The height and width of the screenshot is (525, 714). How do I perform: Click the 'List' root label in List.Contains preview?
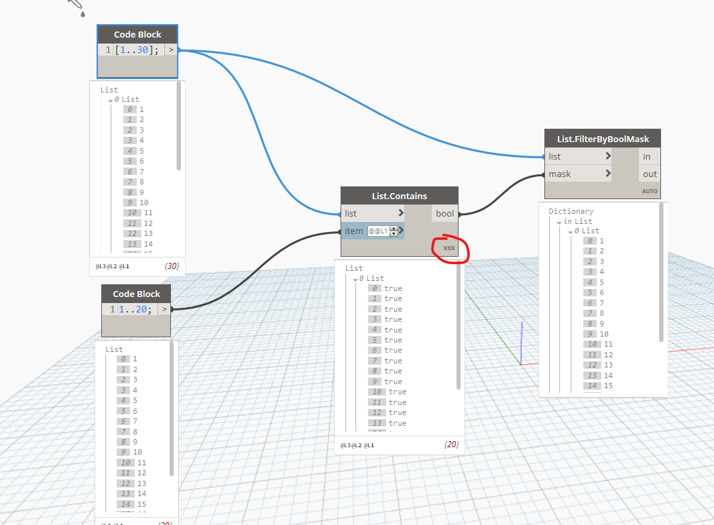354,268
